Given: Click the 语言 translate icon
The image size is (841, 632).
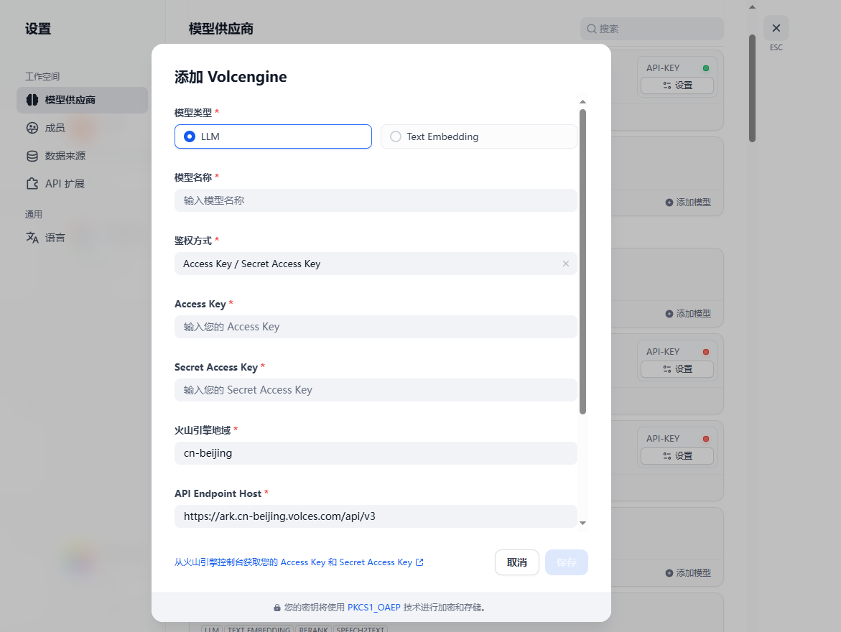Looking at the screenshot, I should click(x=32, y=237).
